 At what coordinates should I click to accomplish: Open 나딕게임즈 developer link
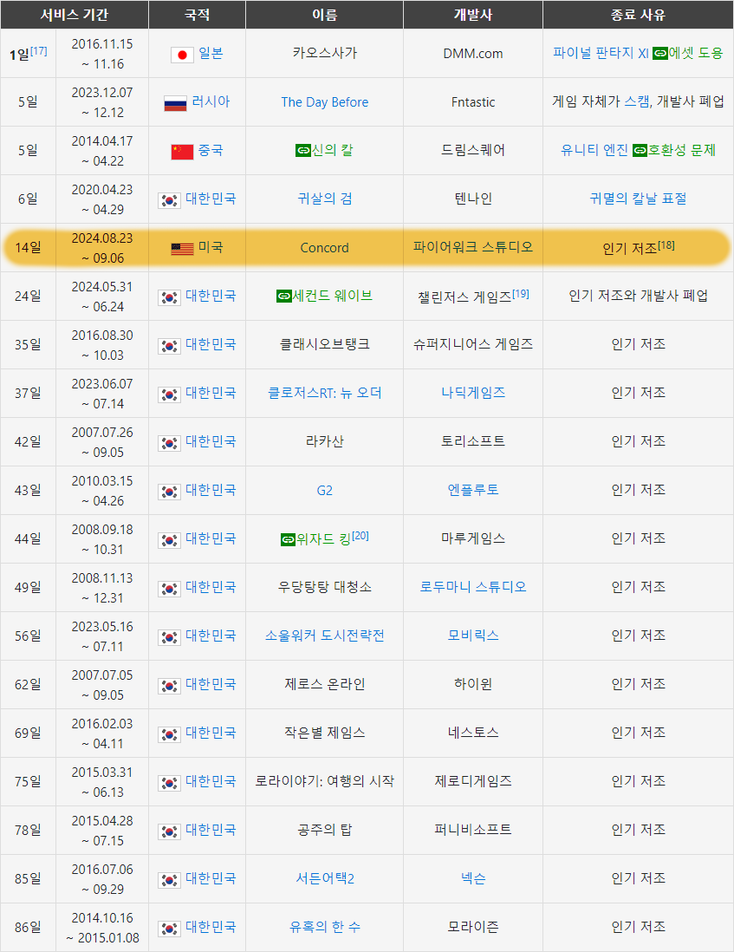473,393
